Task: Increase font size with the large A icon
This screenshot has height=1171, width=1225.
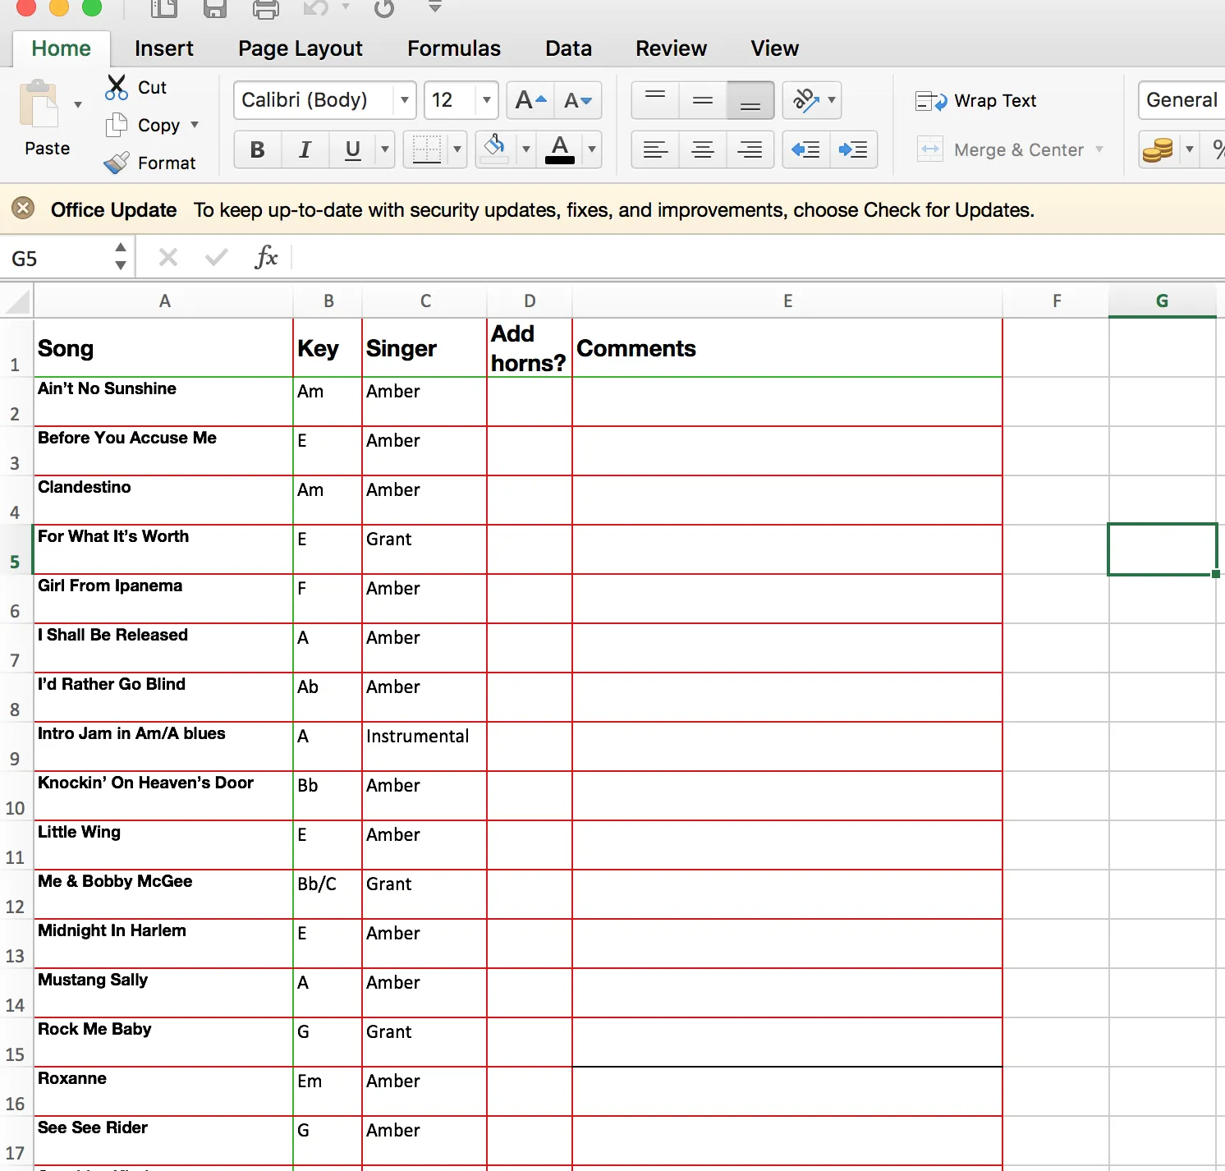Action: 530,100
